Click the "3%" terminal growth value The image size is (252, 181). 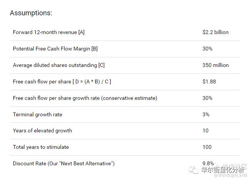click(206, 114)
